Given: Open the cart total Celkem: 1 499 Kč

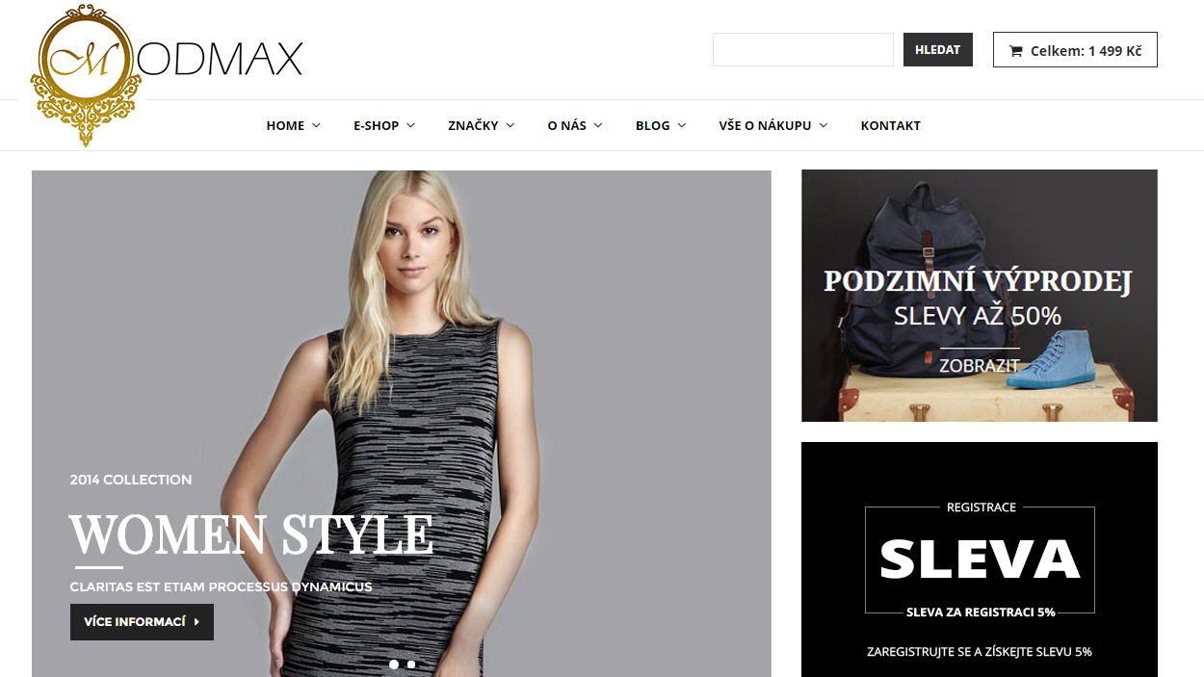Looking at the screenshot, I should coord(1075,50).
